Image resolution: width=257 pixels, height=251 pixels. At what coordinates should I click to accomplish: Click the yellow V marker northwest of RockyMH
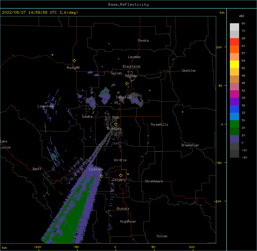click(x=52, y=55)
